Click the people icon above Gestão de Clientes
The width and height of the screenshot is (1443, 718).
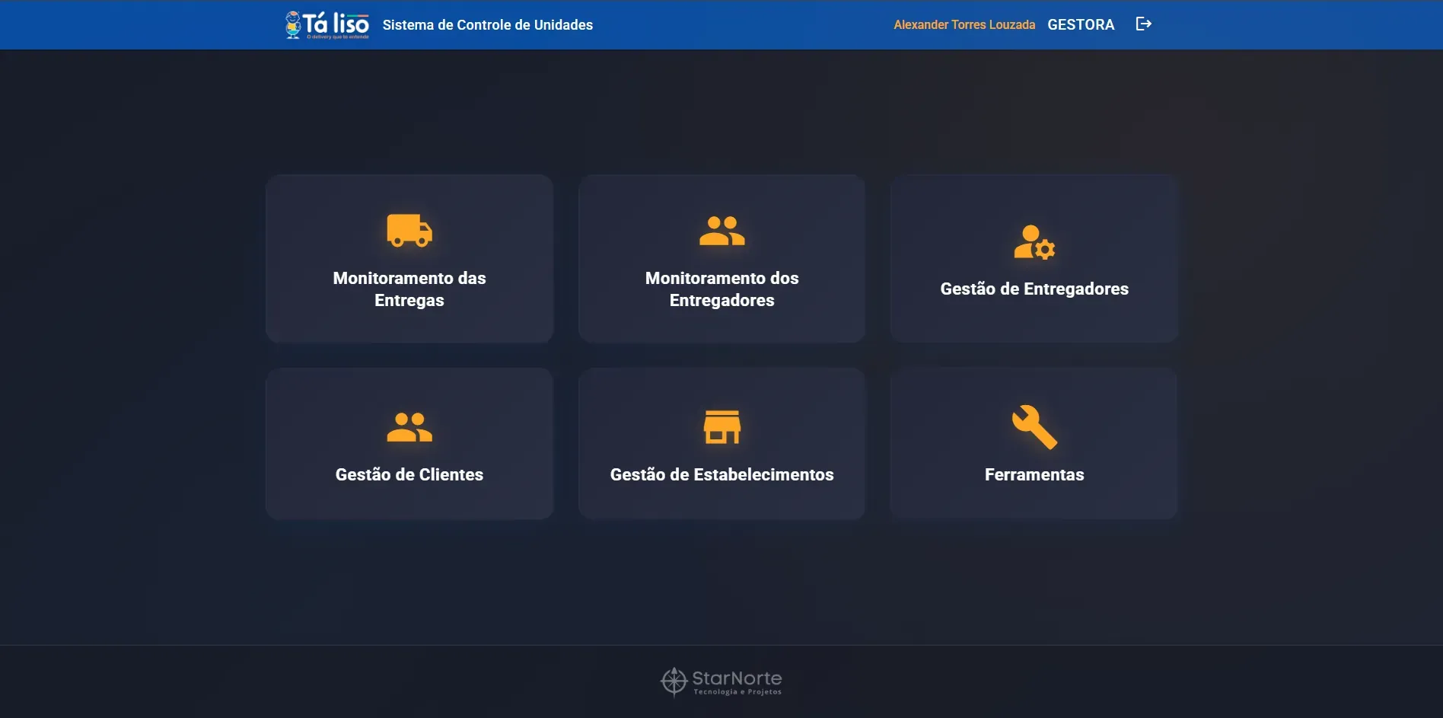pos(409,427)
